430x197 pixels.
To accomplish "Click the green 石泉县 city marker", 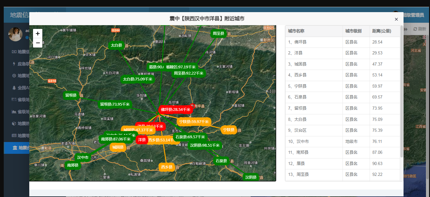I will pyautogui.click(x=221, y=161).
